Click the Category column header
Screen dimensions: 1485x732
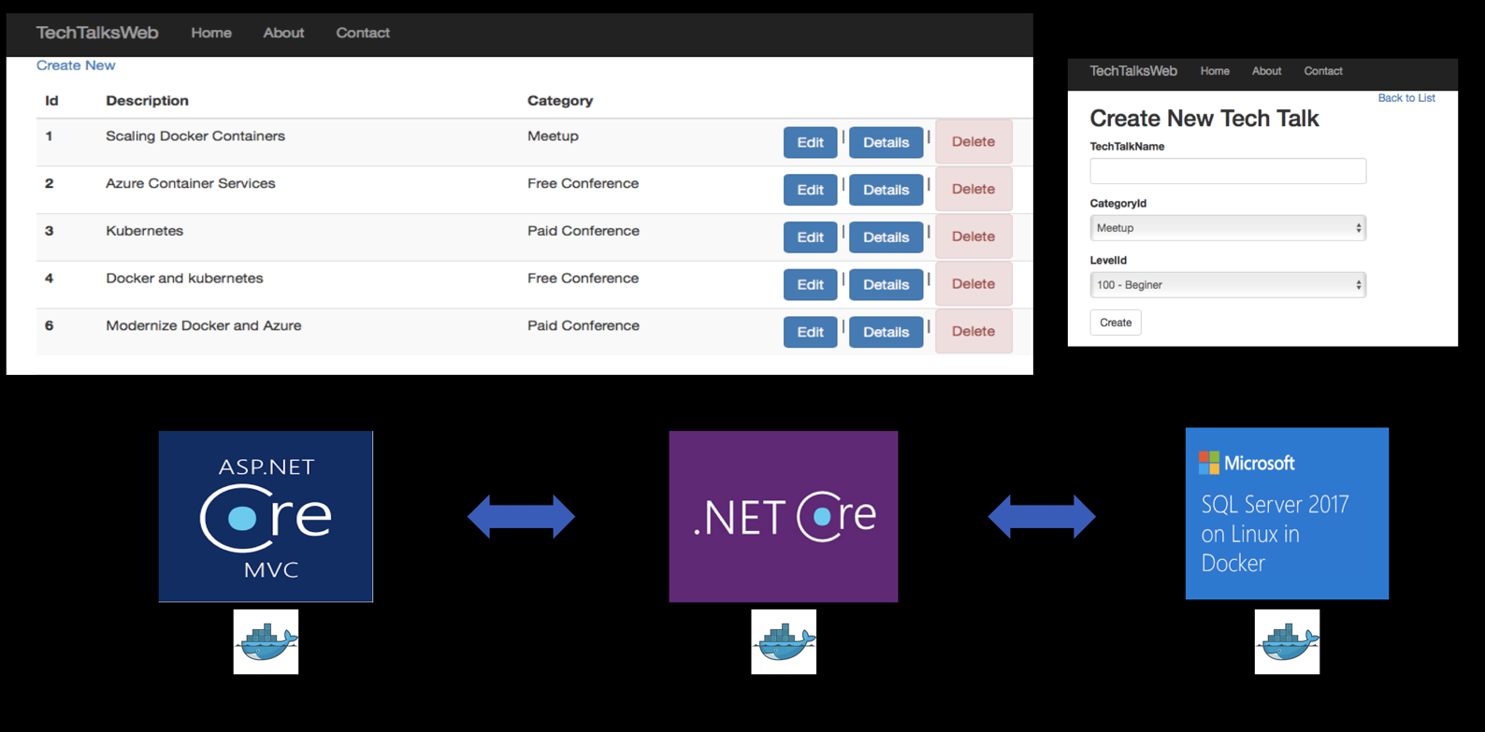pyautogui.click(x=560, y=101)
